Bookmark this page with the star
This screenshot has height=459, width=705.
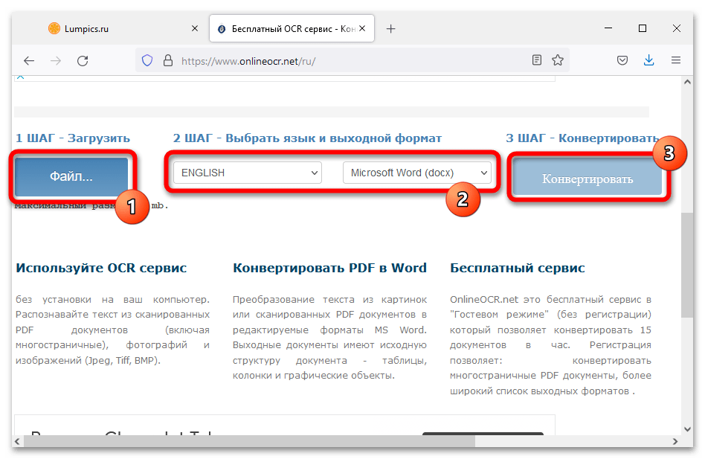(x=558, y=60)
